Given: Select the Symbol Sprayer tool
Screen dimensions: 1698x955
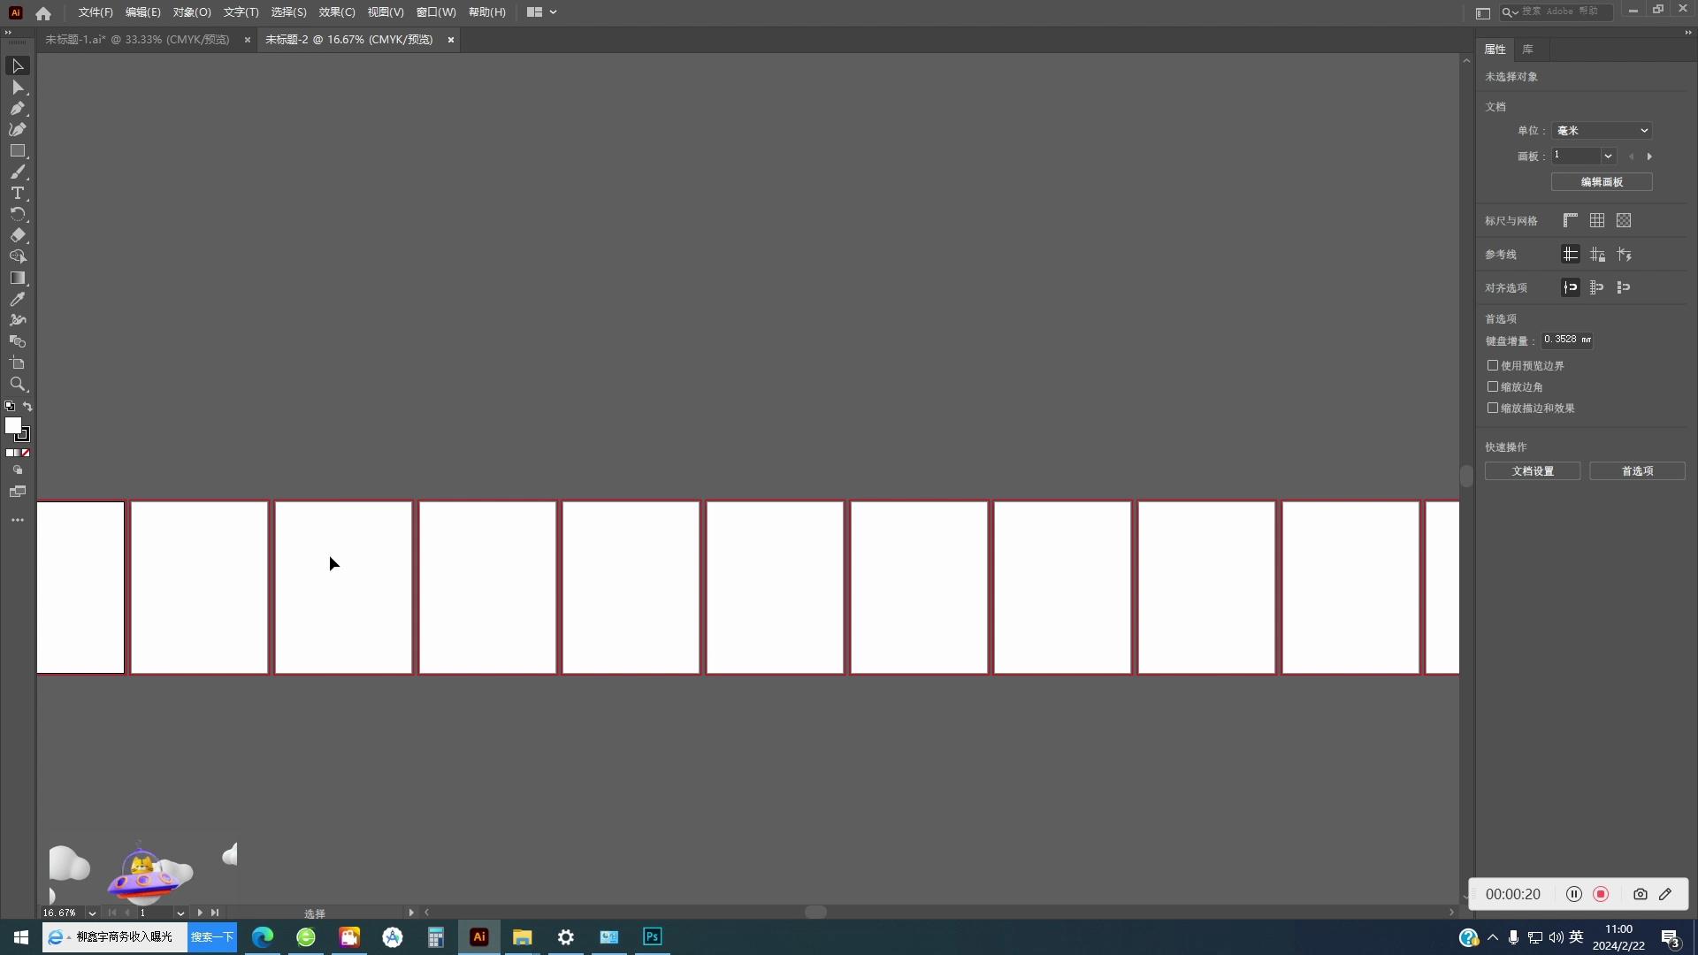Looking at the screenshot, I should (17, 321).
